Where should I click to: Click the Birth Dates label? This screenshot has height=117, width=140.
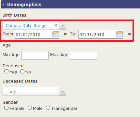coord(14,15)
